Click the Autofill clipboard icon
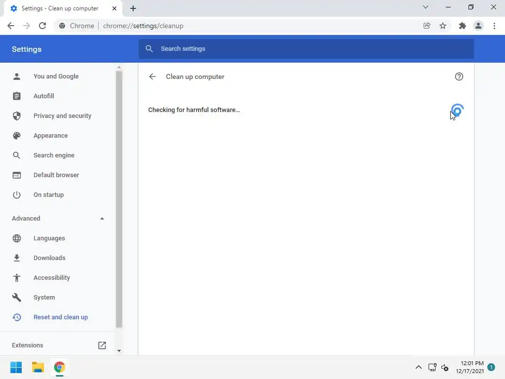The width and height of the screenshot is (505, 379). pos(17,96)
